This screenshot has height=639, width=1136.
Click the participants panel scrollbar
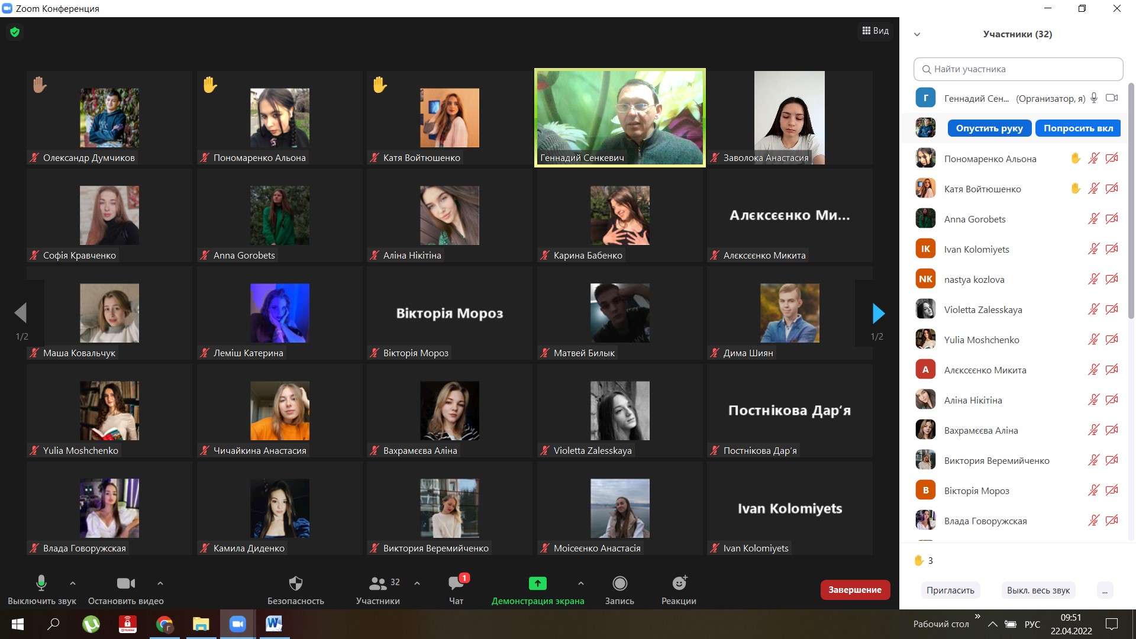point(1131,201)
